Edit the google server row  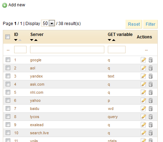coord(144,60)
